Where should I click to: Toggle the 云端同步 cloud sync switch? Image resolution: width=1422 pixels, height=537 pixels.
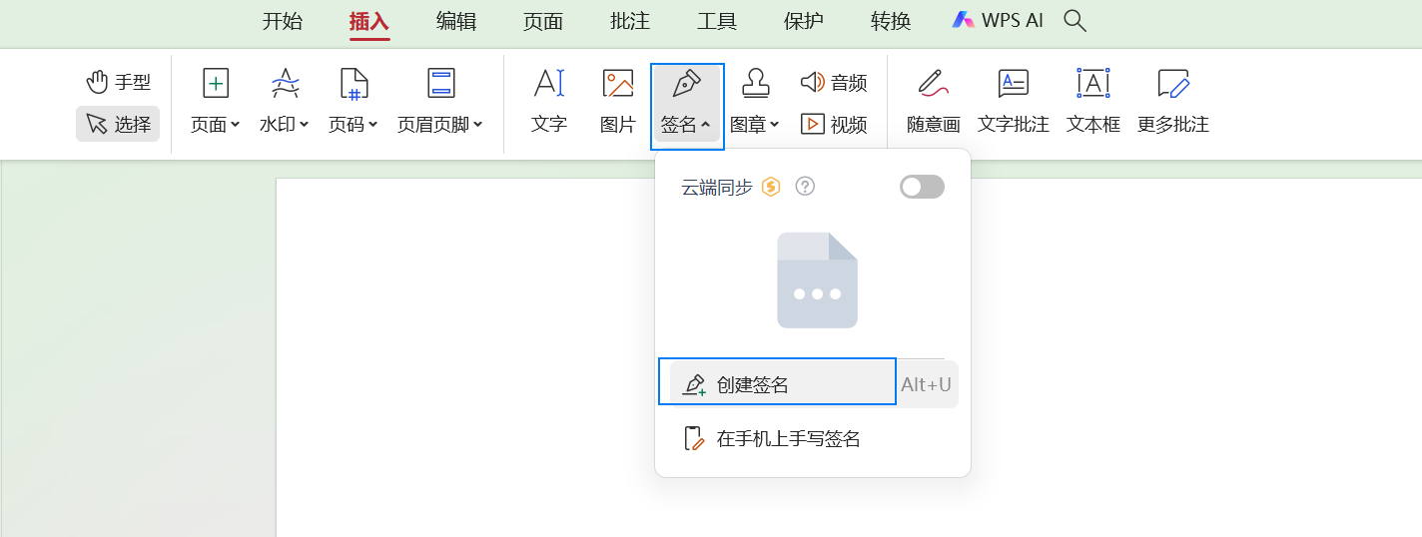click(922, 187)
